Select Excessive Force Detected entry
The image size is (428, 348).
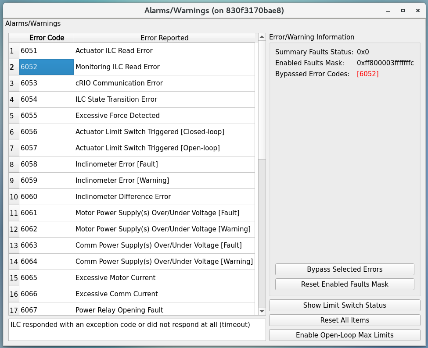pos(164,116)
